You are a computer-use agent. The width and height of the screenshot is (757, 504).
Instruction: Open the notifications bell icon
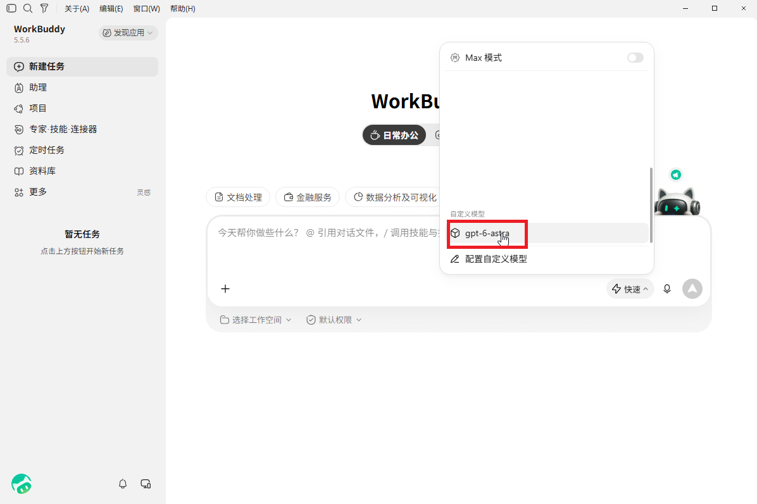123,484
